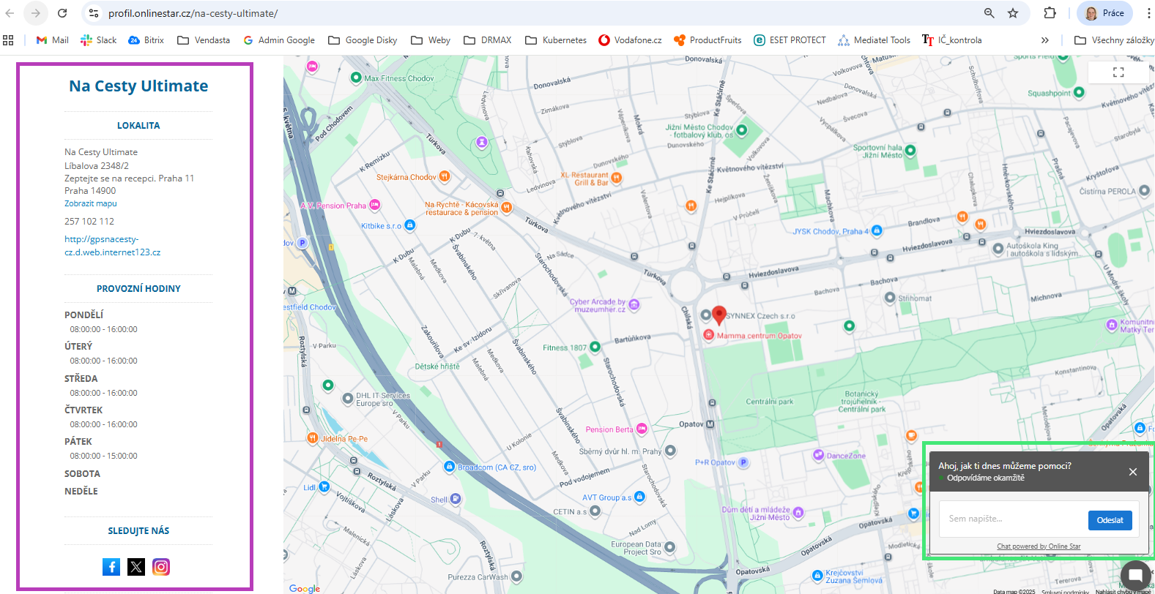Click the address bar URL
The width and height of the screenshot is (1155, 594).
point(193,13)
